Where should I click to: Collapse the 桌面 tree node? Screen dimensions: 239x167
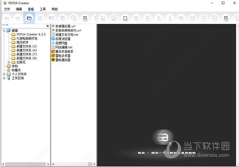click(x=4, y=31)
